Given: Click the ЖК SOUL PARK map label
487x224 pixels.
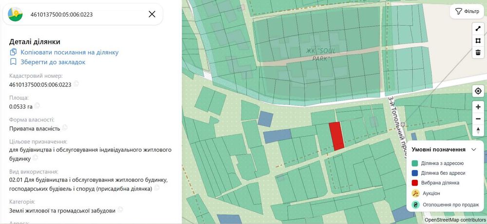Looking at the screenshot, I should click(321, 54).
